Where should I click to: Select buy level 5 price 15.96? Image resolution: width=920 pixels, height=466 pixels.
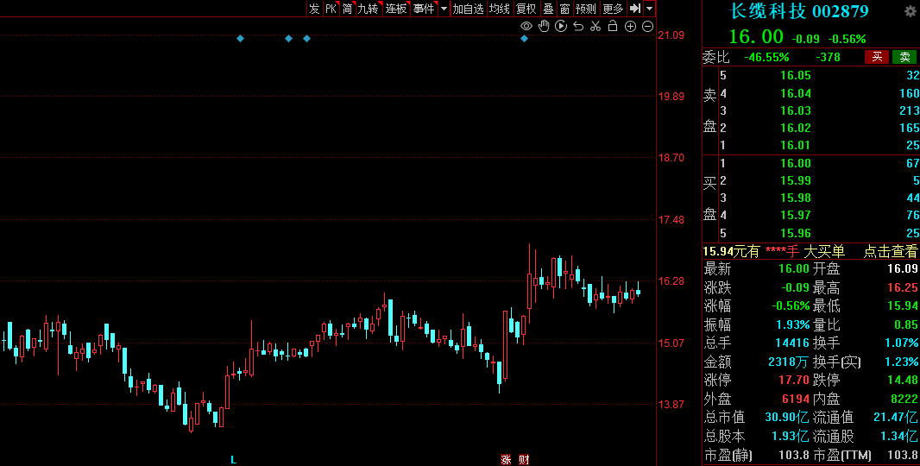(796, 233)
